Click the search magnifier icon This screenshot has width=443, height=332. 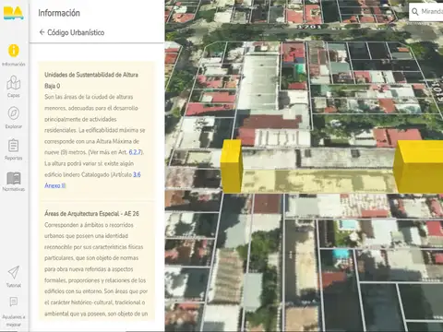(x=415, y=12)
